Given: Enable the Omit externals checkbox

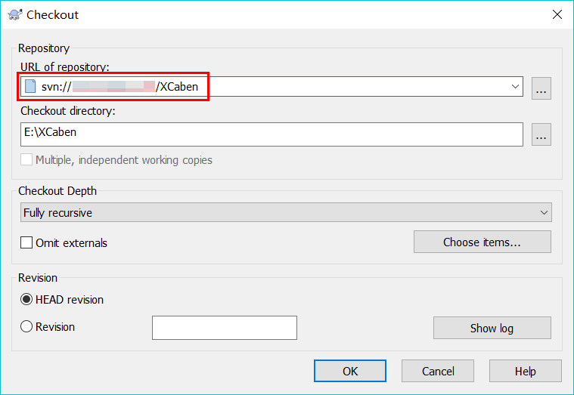Looking at the screenshot, I should tap(27, 243).
